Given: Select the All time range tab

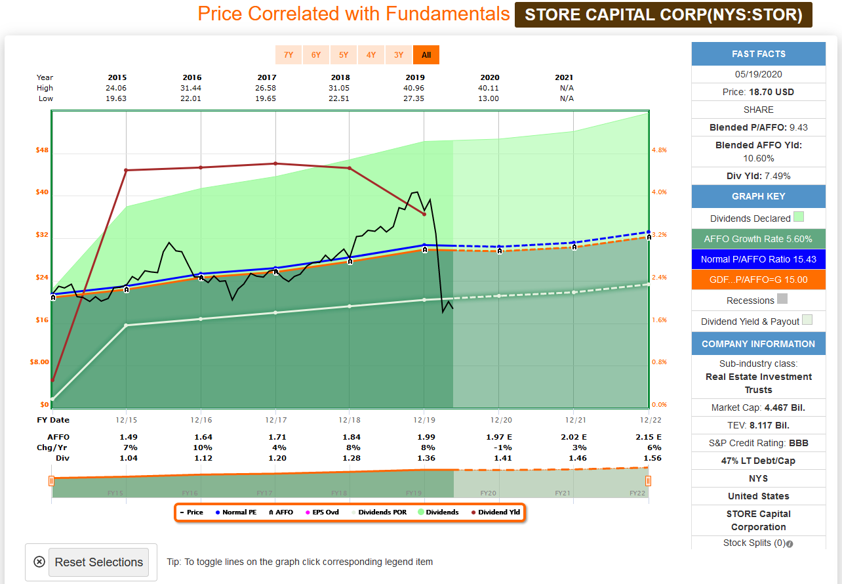Looking at the screenshot, I should pyautogui.click(x=426, y=55).
